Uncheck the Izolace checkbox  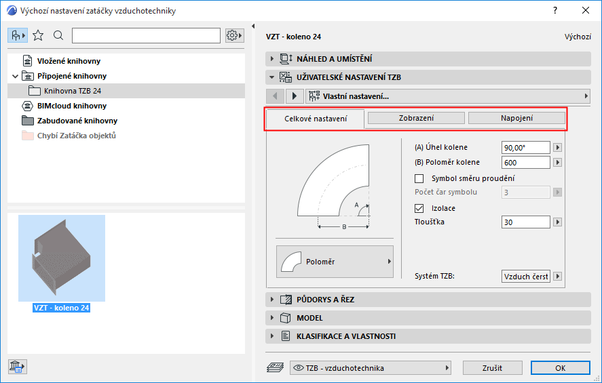click(x=419, y=208)
